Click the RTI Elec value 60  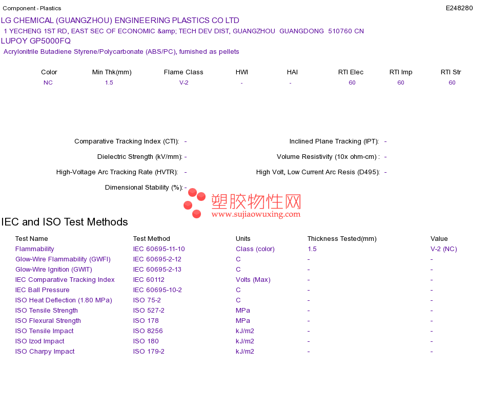coord(352,83)
